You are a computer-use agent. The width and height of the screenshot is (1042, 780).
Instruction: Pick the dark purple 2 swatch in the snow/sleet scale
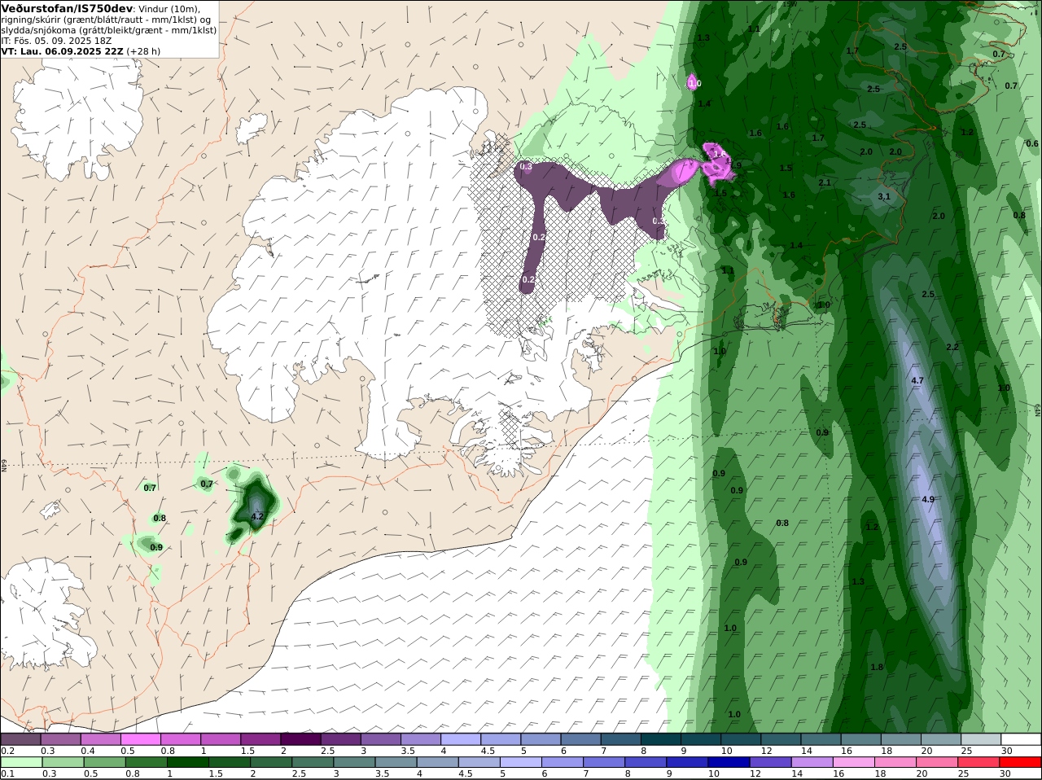pyautogui.click(x=300, y=739)
